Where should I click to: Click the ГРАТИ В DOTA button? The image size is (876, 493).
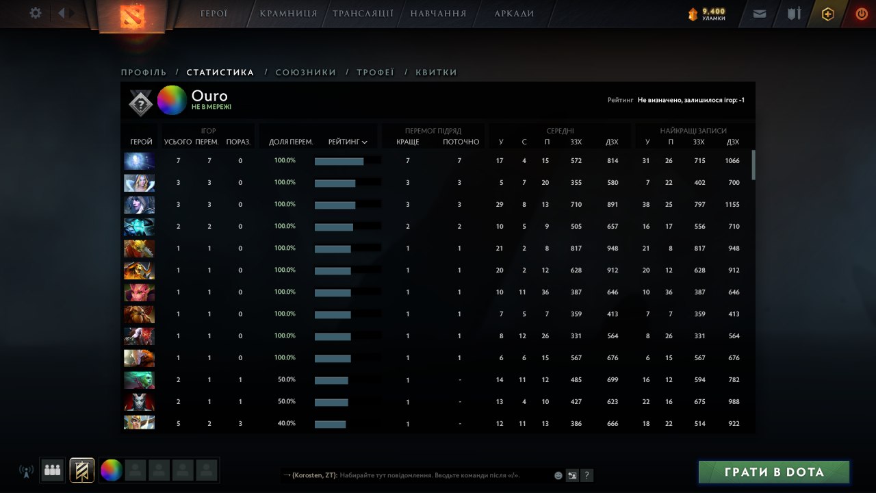pyautogui.click(x=774, y=472)
